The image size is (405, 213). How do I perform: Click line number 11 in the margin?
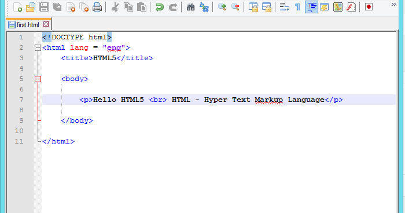pos(19,141)
